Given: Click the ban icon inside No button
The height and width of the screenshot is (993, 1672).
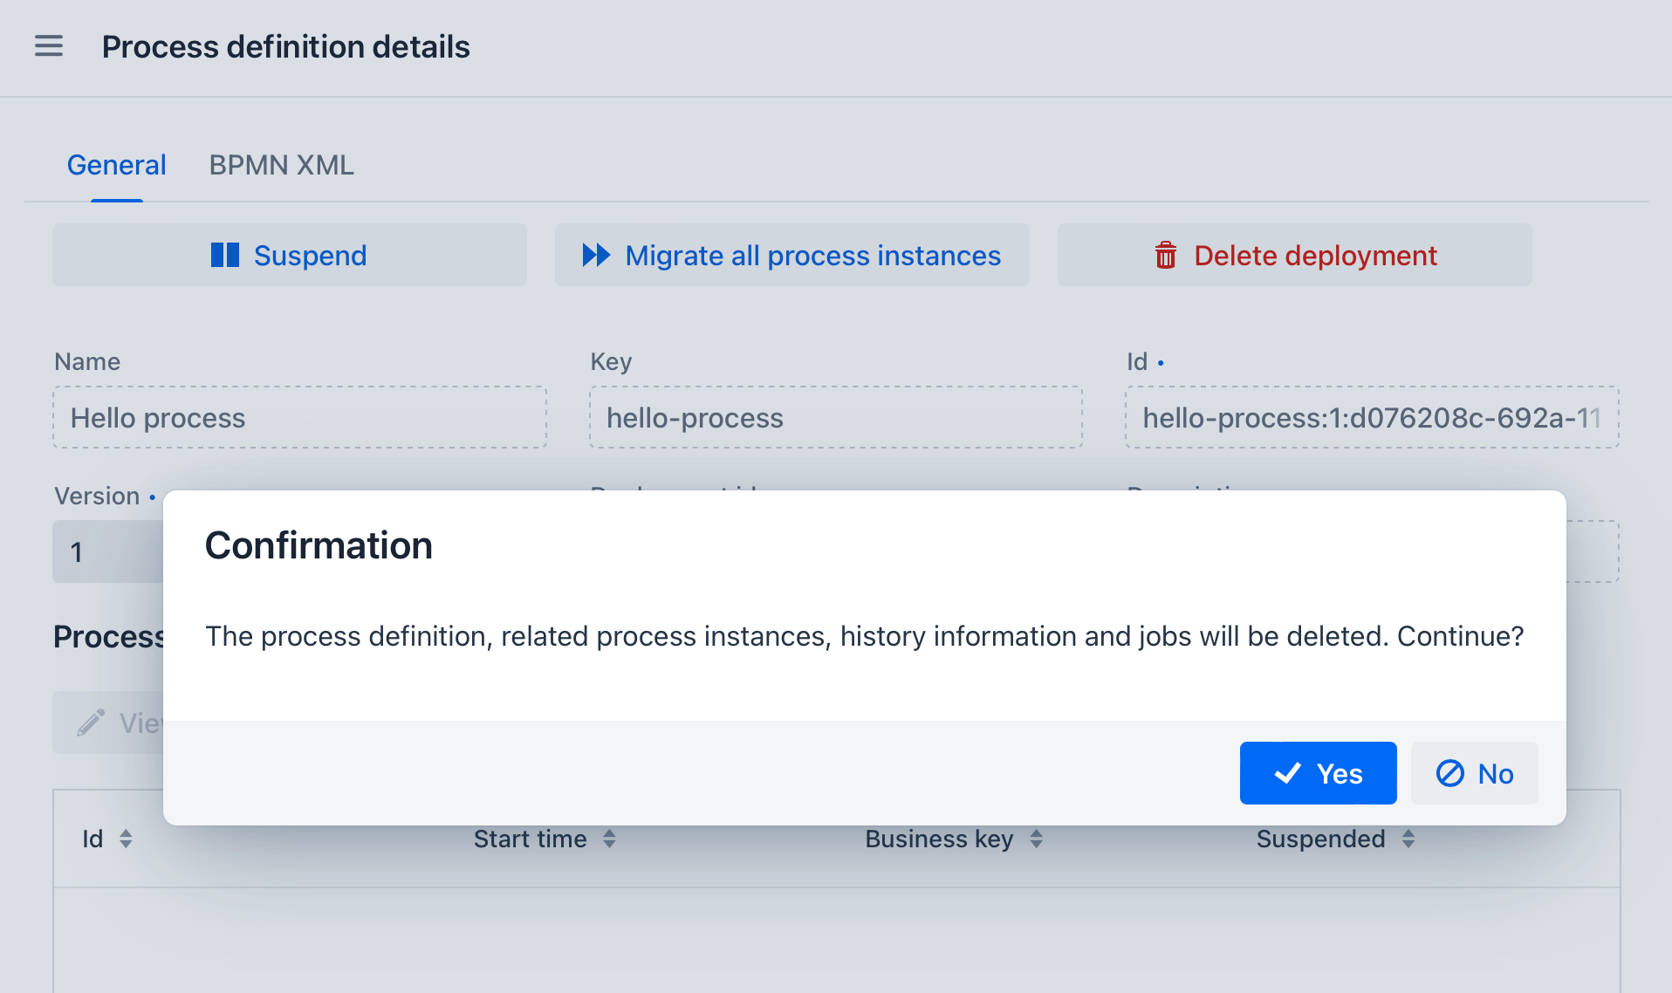Looking at the screenshot, I should [1449, 773].
